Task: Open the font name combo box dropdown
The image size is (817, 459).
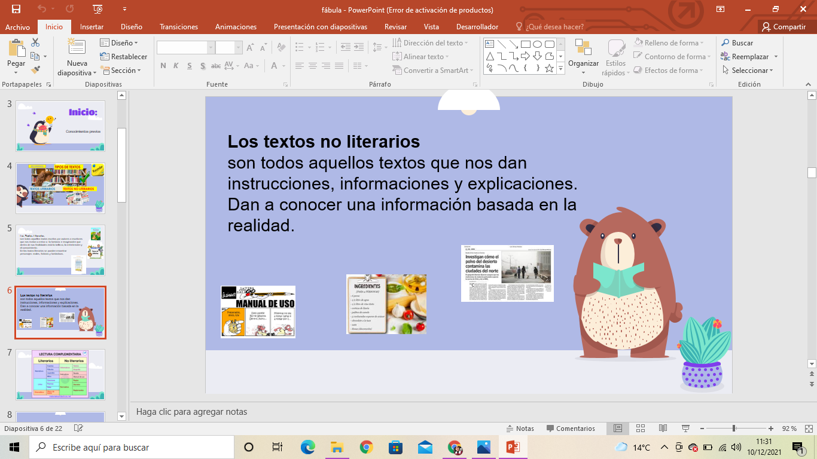Action: pyautogui.click(x=211, y=48)
